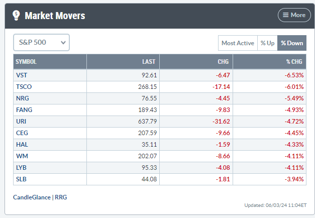This screenshot has height=218, width=315.
Task: Click the FANG ticker symbol
Action: [x=24, y=110]
